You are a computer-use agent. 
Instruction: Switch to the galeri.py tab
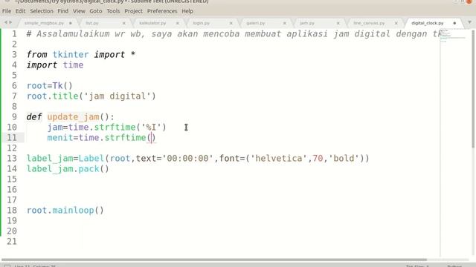[256, 23]
